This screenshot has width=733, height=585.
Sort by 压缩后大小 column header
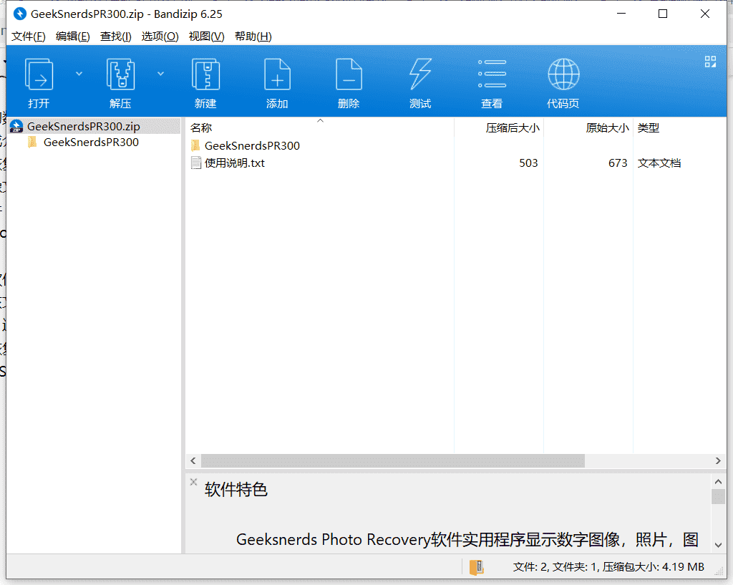pos(499,127)
